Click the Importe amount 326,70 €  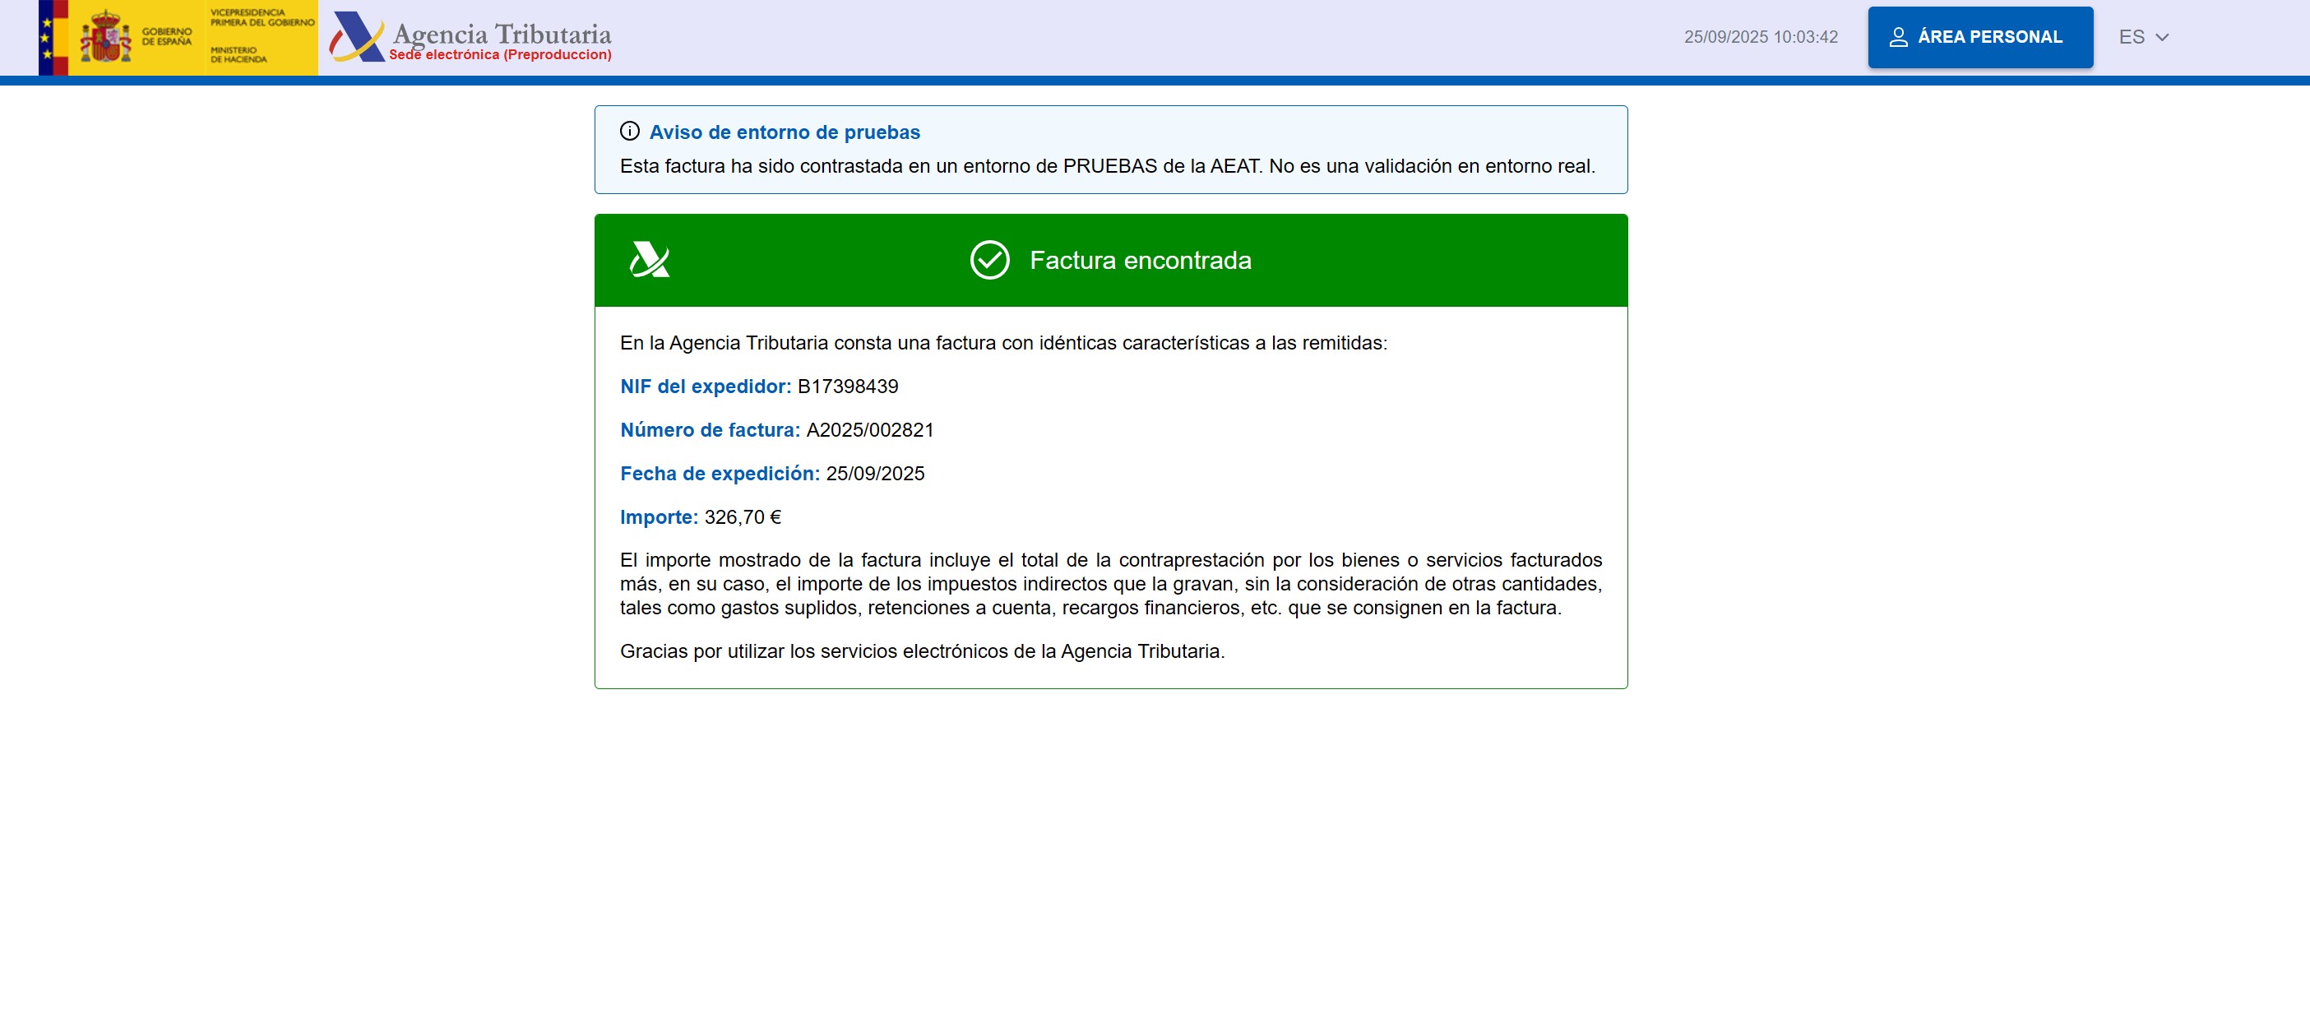coord(743,517)
